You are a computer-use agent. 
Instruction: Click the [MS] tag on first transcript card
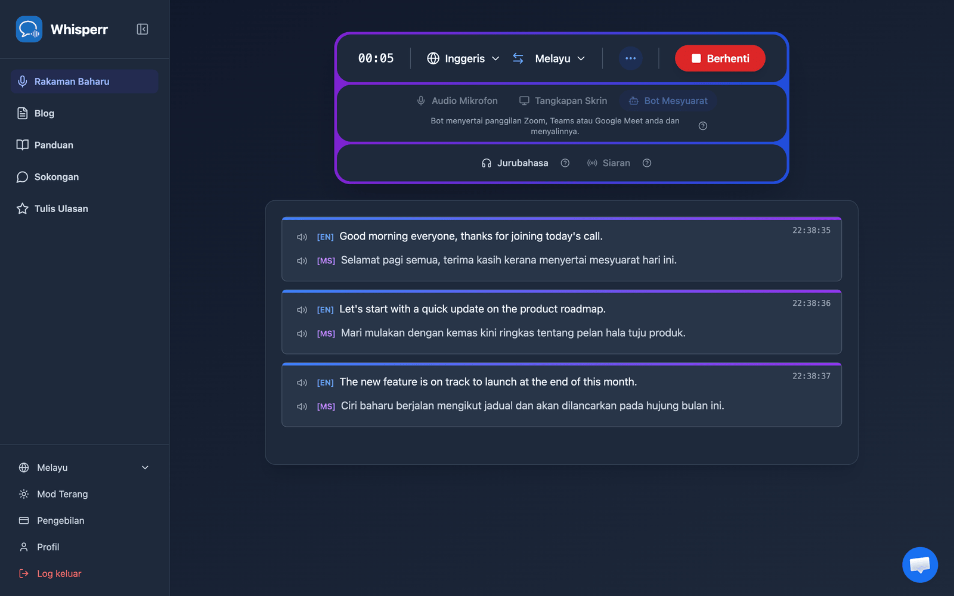(x=326, y=261)
